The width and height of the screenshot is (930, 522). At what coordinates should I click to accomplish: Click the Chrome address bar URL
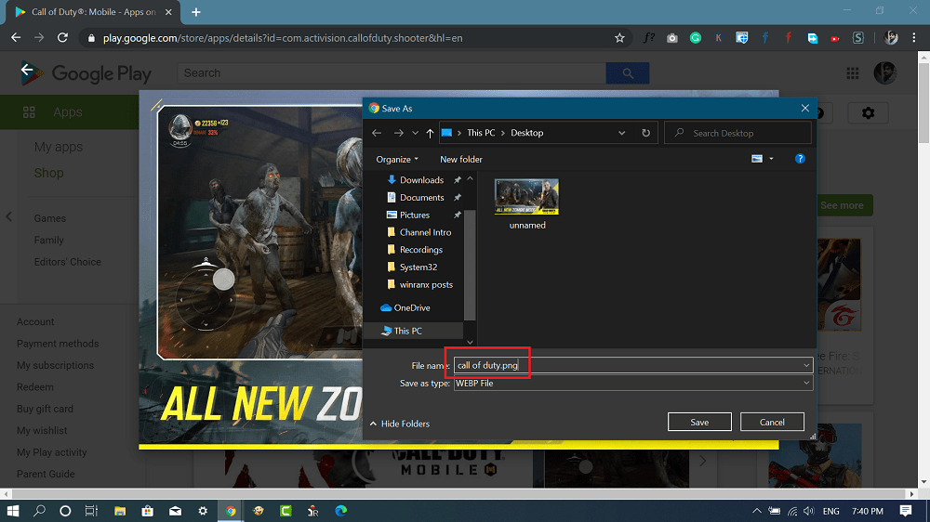pyautogui.click(x=283, y=38)
